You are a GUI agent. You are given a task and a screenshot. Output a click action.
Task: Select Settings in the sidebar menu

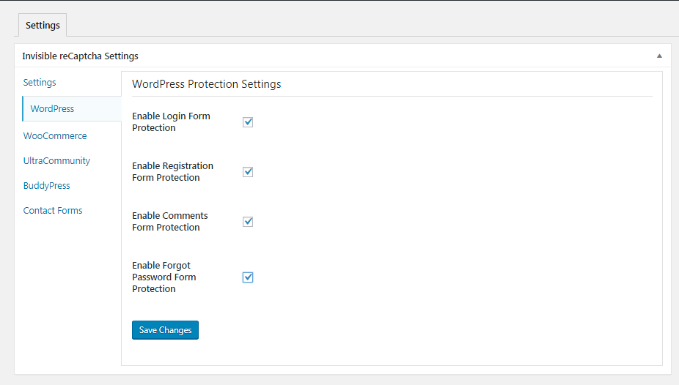click(x=40, y=82)
